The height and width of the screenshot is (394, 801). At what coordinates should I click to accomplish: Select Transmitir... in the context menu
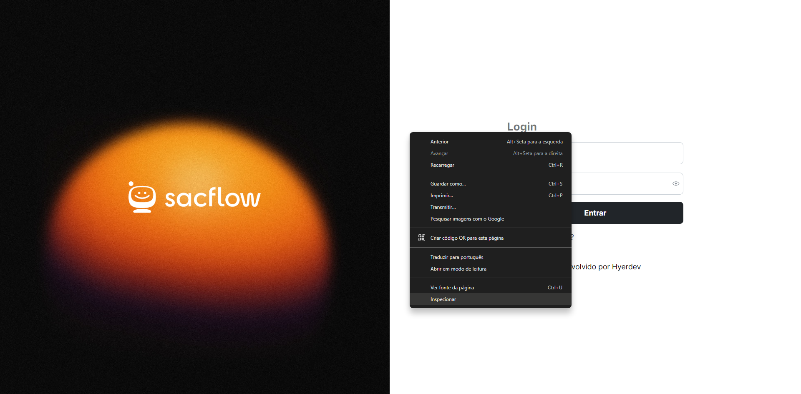pyautogui.click(x=443, y=207)
